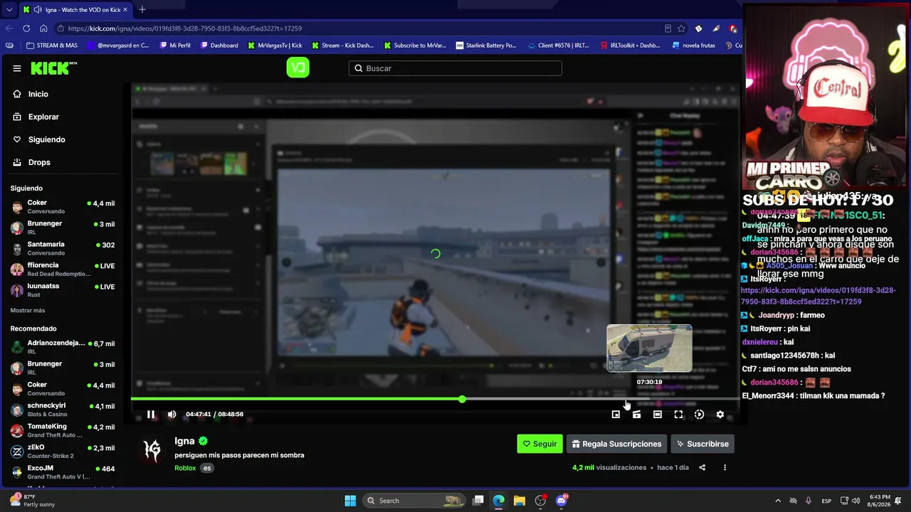Click the es language tag

[x=207, y=468]
